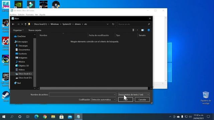Screen dimensions: 214x120
Task: Open the Descargas folder
Action: [x=21, y=46]
